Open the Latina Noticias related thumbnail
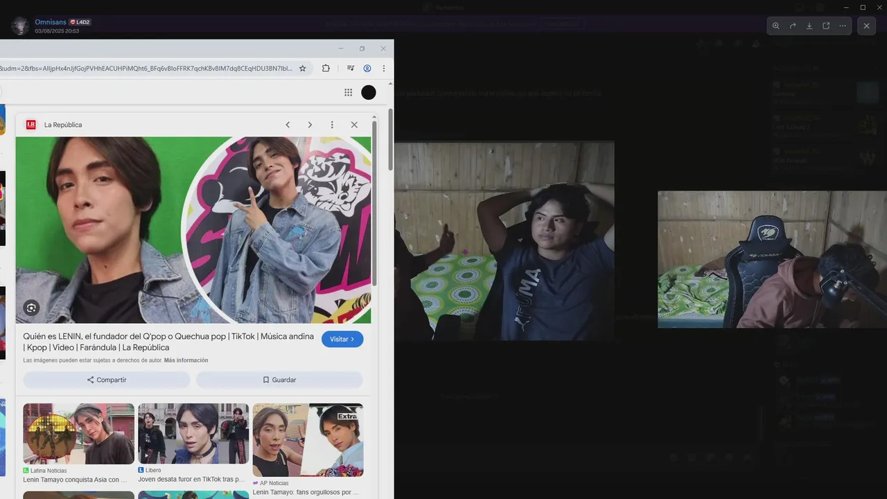Image resolution: width=887 pixels, height=499 pixels. (78, 434)
